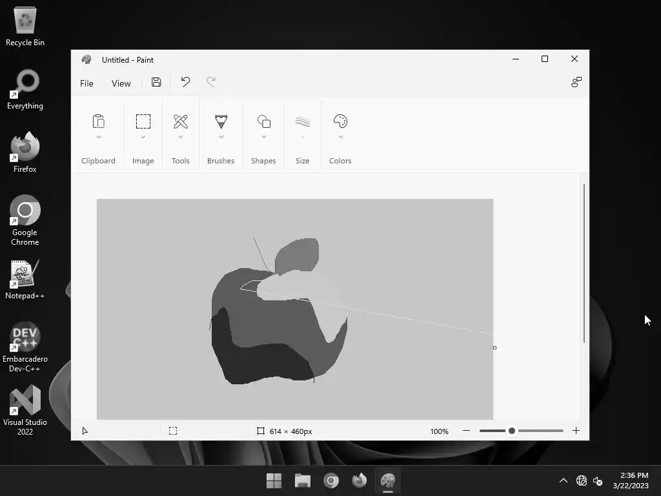Click the Tools pencil icon
Image resolution: width=661 pixels, height=496 pixels.
pyautogui.click(x=181, y=121)
